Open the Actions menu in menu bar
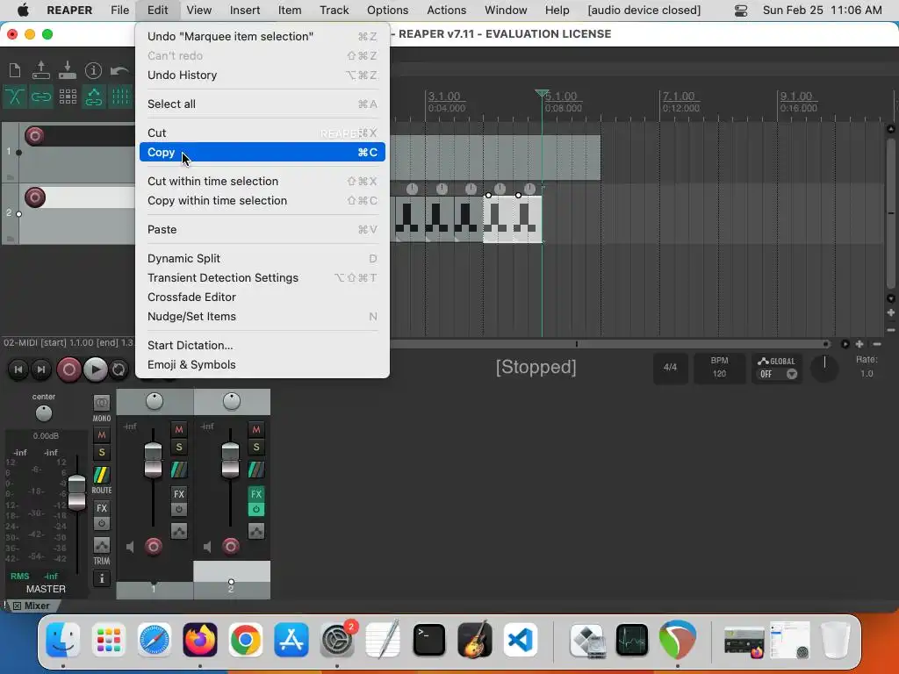 (446, 10)
